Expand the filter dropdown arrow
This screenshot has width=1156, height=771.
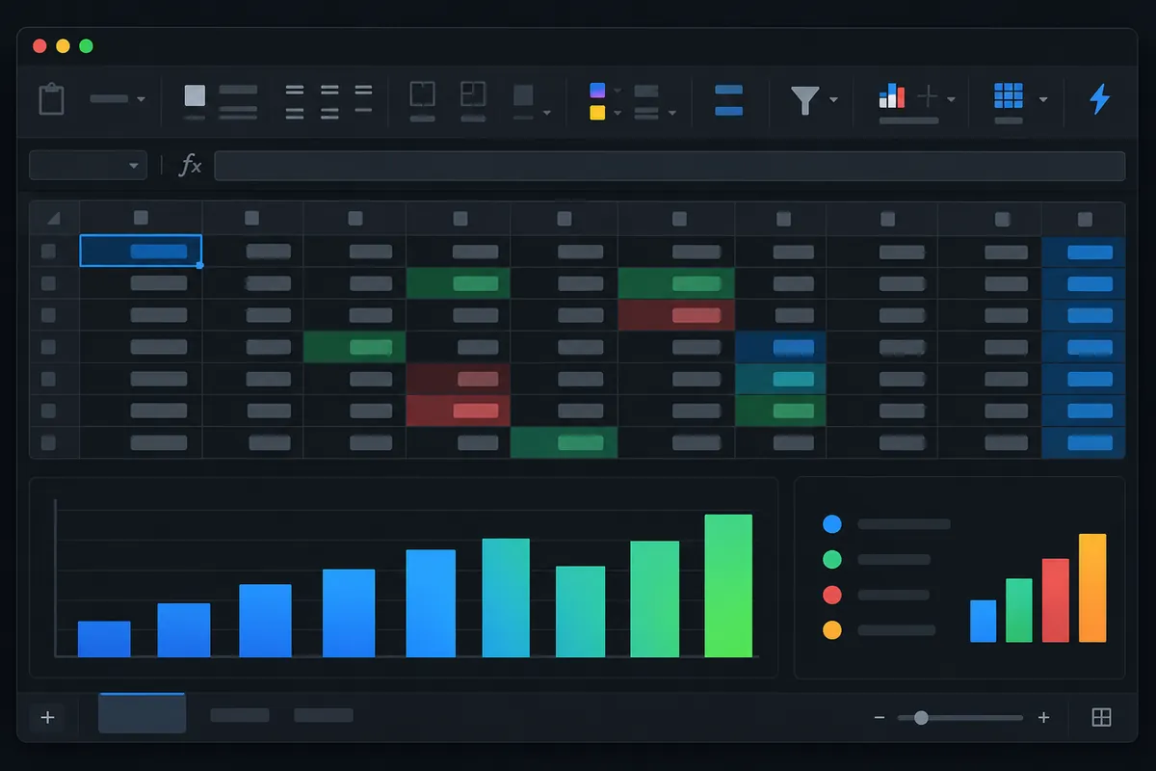coord(833,99)
